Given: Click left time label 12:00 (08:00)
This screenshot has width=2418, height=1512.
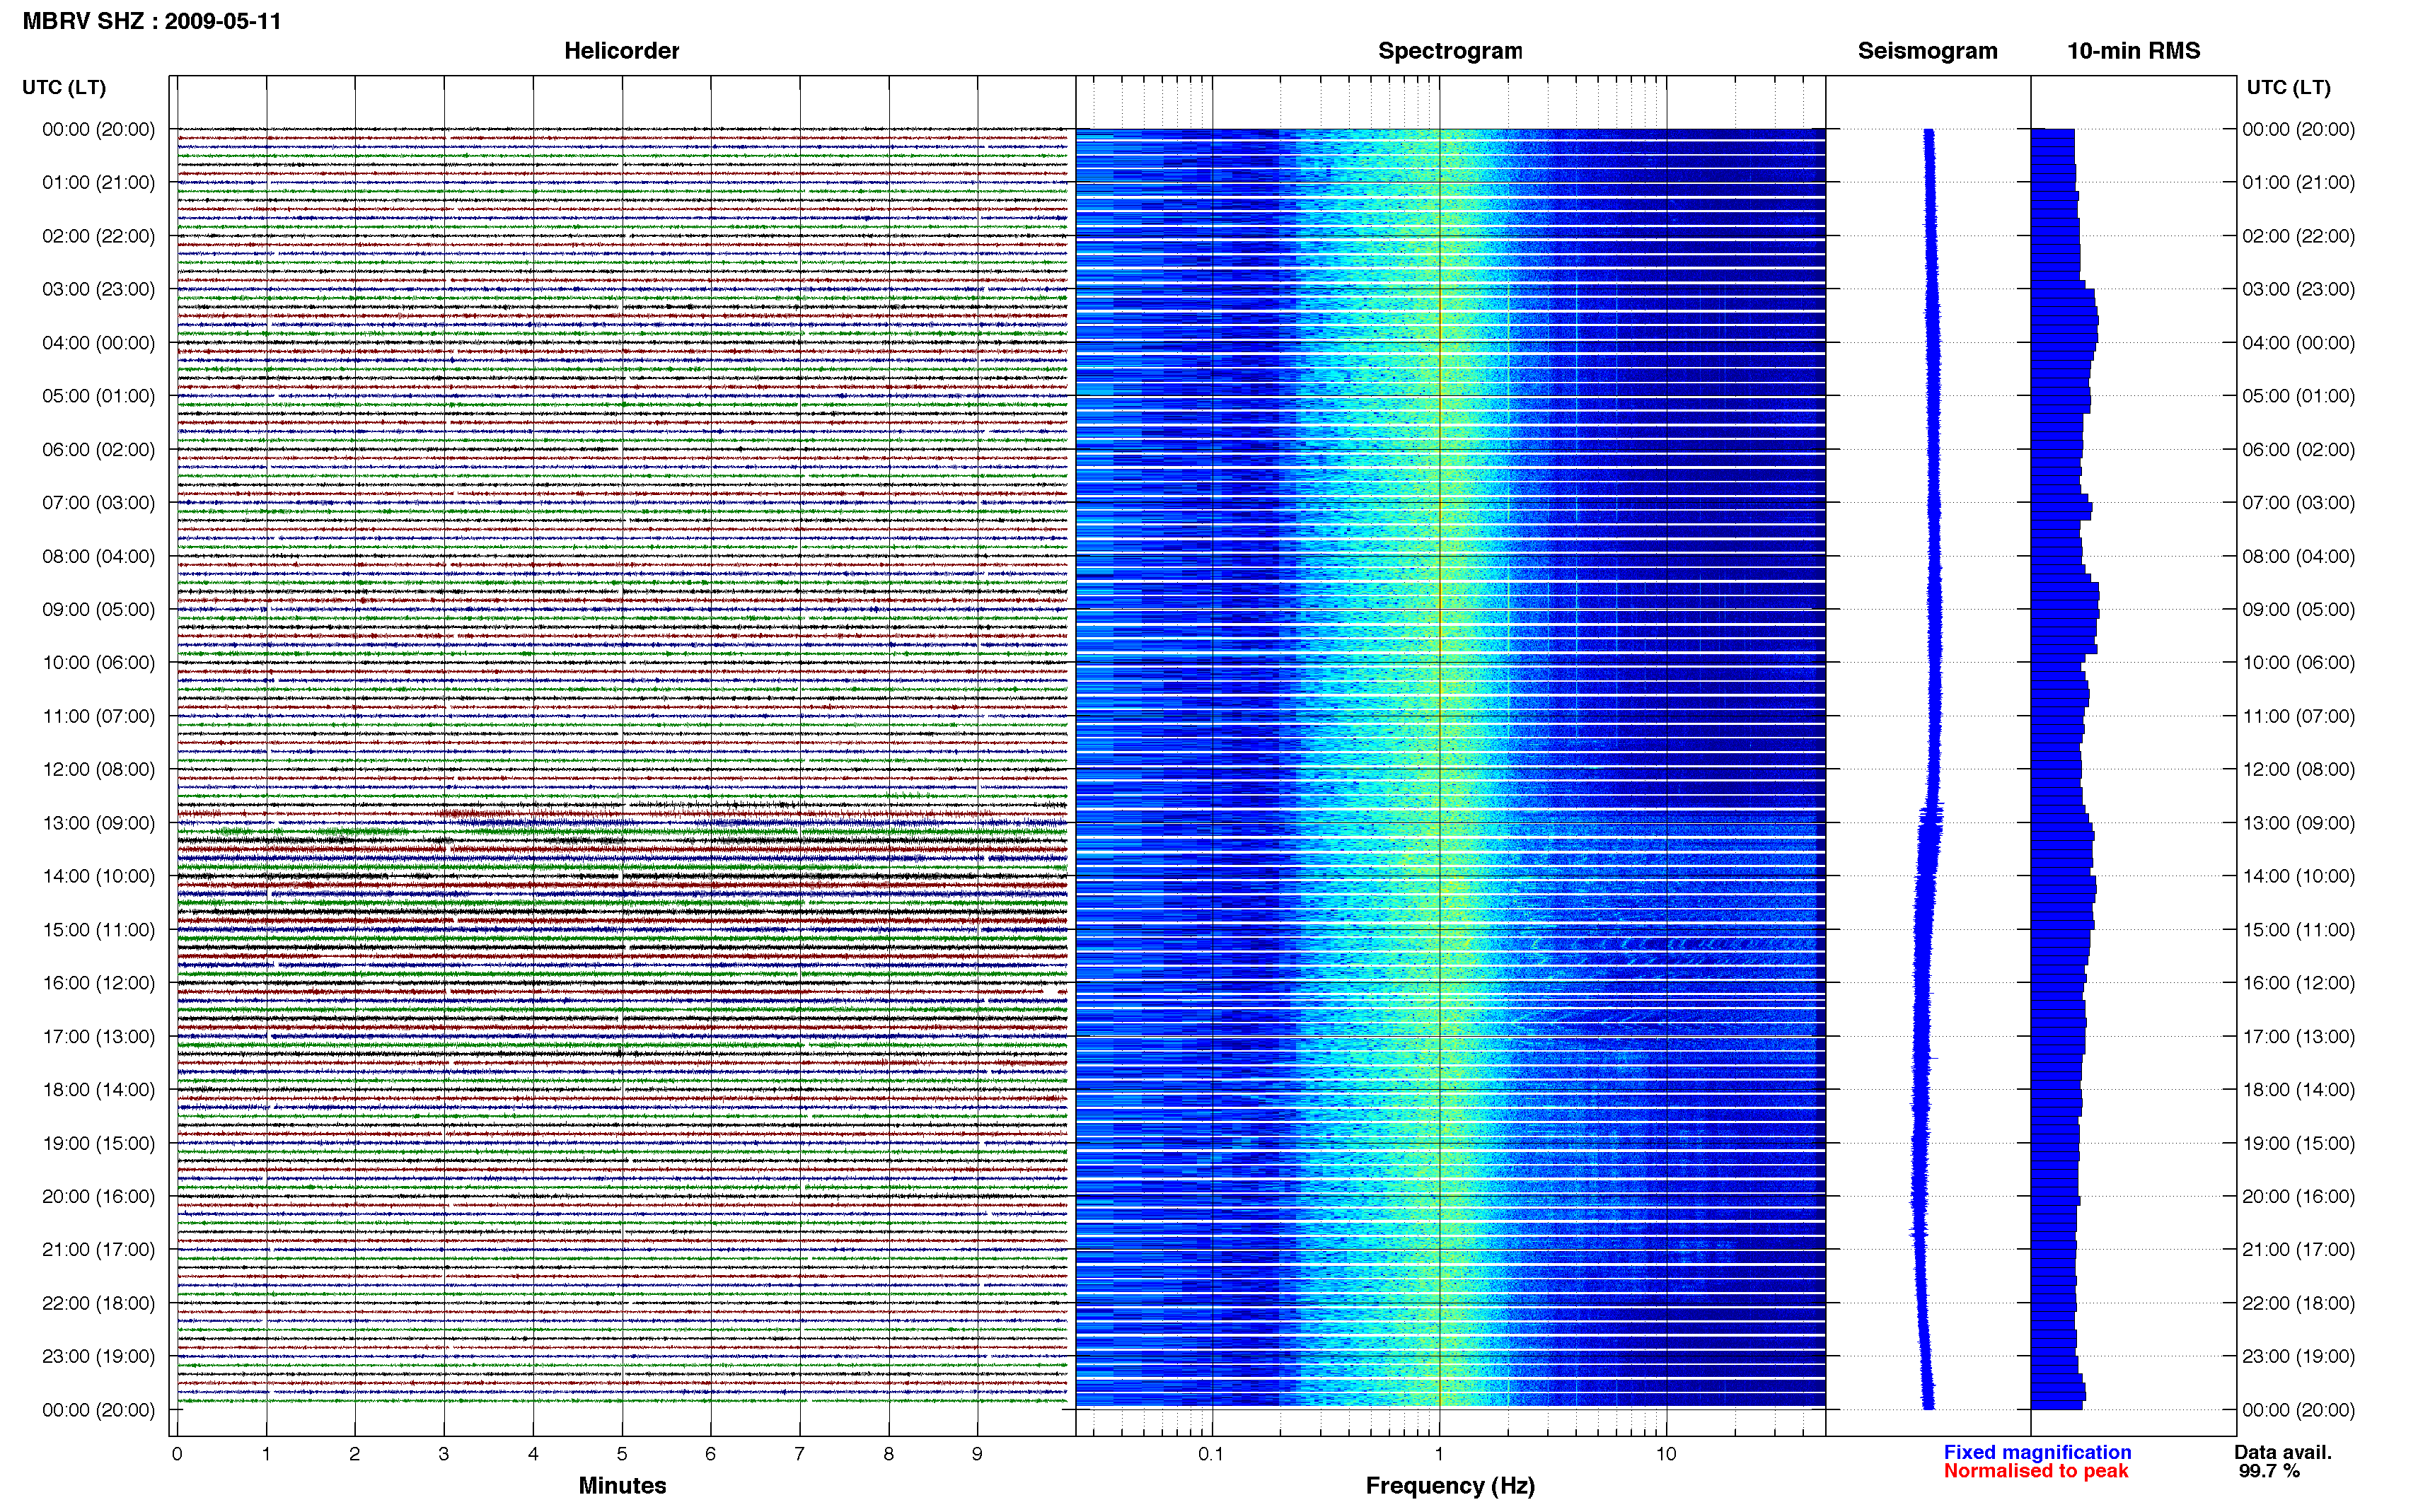Looking at the screenshot, I should pos(98,770).
